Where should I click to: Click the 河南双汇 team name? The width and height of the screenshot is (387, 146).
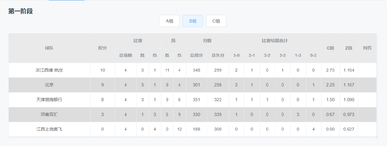(x=49, y=115)
